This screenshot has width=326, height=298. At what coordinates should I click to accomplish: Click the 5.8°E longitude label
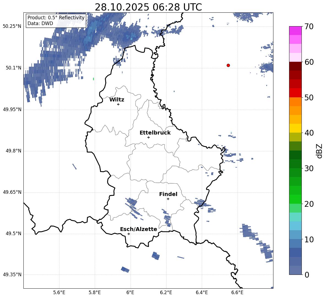pyautogui.click(x=95, y=292)
